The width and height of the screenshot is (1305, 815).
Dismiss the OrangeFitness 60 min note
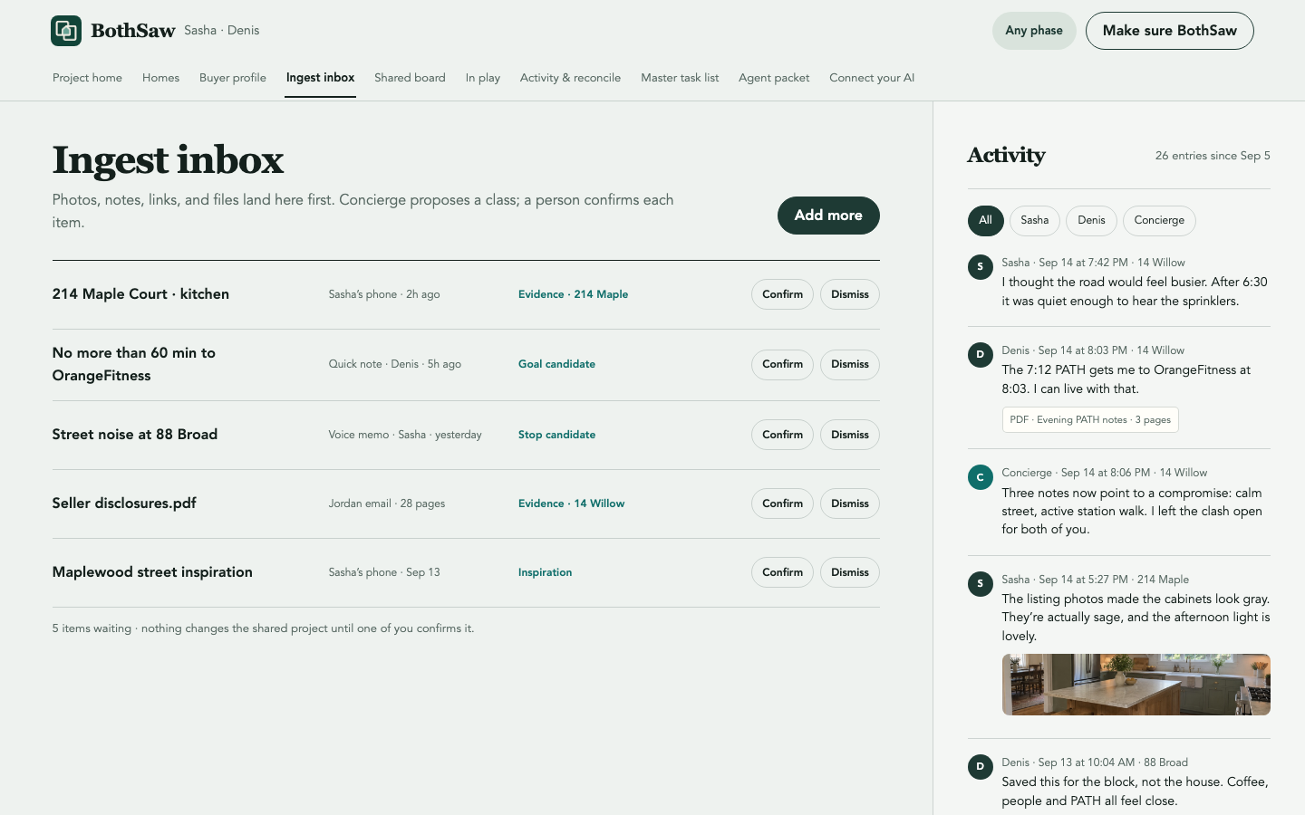[x=850, y=364]
